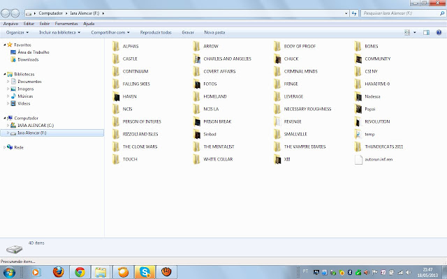Select the HAVEN folder icon
Viewport: 447px width, 279px height.
116,96
